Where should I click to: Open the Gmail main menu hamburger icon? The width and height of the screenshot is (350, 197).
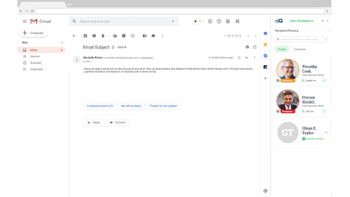point(24,21)
